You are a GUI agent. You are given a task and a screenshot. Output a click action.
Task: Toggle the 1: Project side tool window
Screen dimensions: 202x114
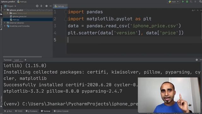pos(1,10)
